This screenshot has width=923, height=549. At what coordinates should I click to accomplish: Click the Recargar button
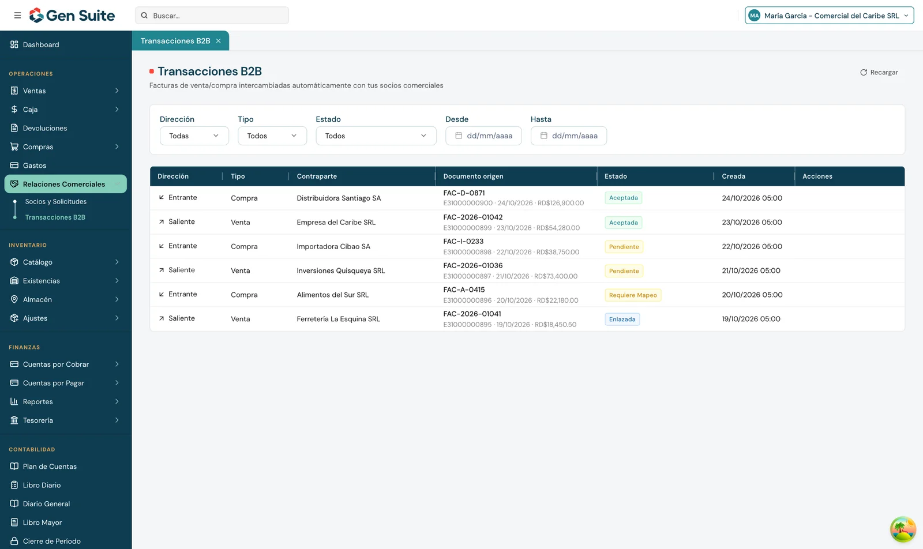tap(879, 73)
